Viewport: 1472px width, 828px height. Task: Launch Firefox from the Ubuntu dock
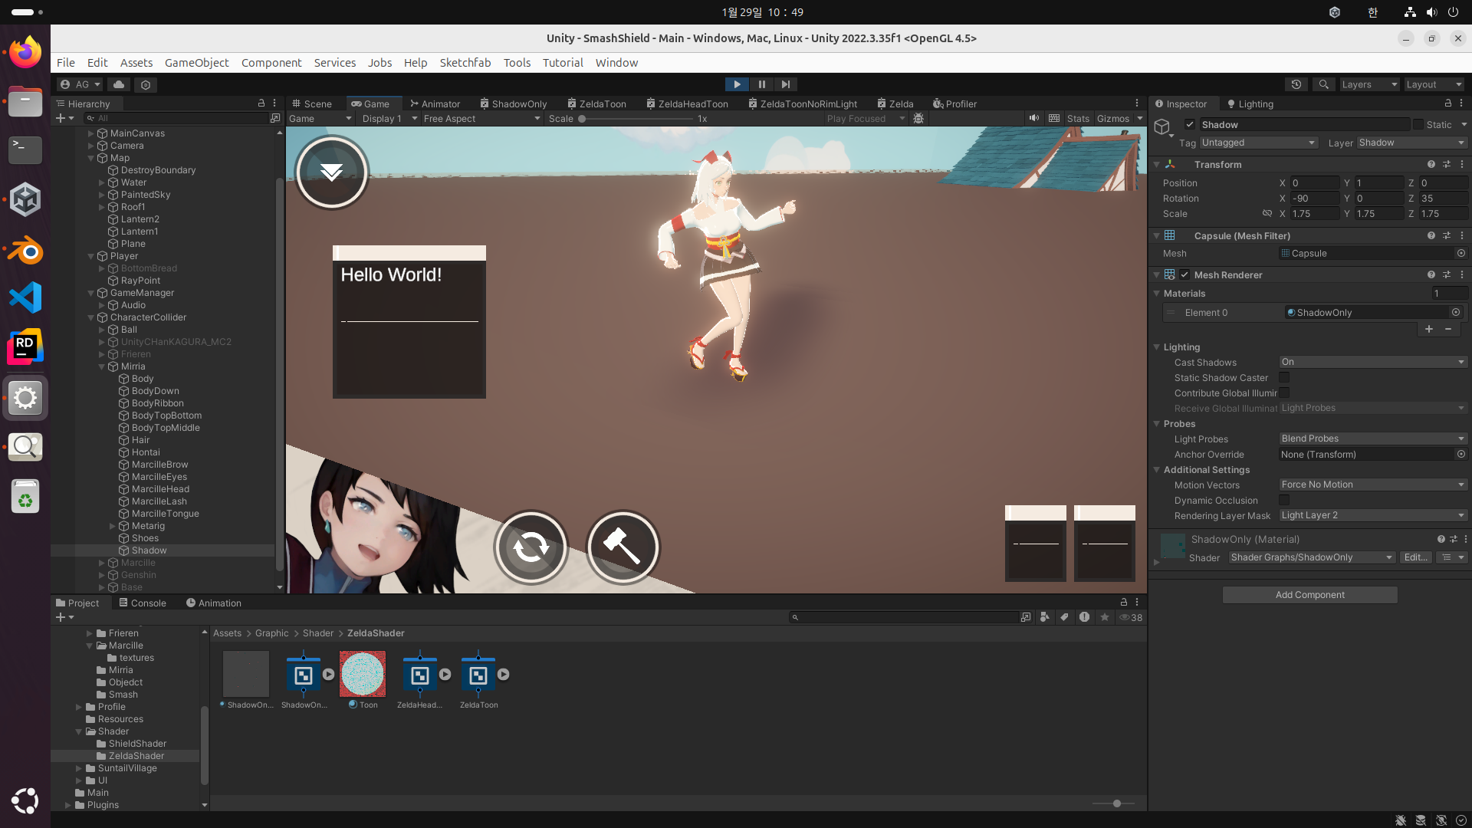point(25,52)
